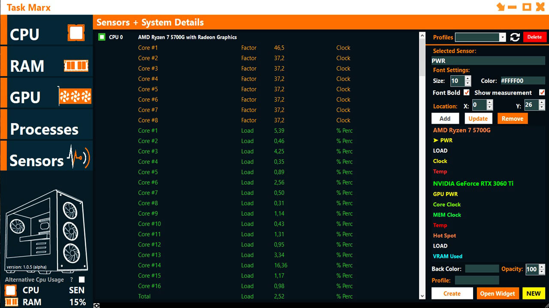The image size is (549, 308).
Task: Open the Profiles dropdown
Action: tap(503, 37)
